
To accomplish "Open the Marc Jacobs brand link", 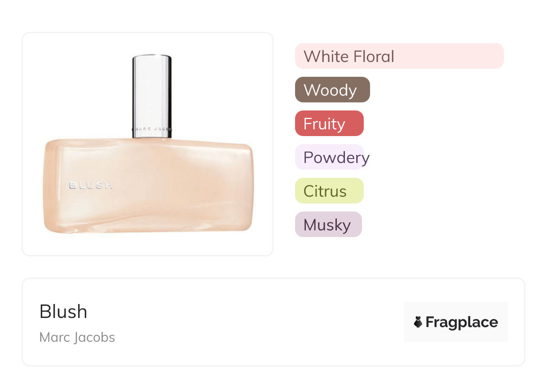I will 77,337.
